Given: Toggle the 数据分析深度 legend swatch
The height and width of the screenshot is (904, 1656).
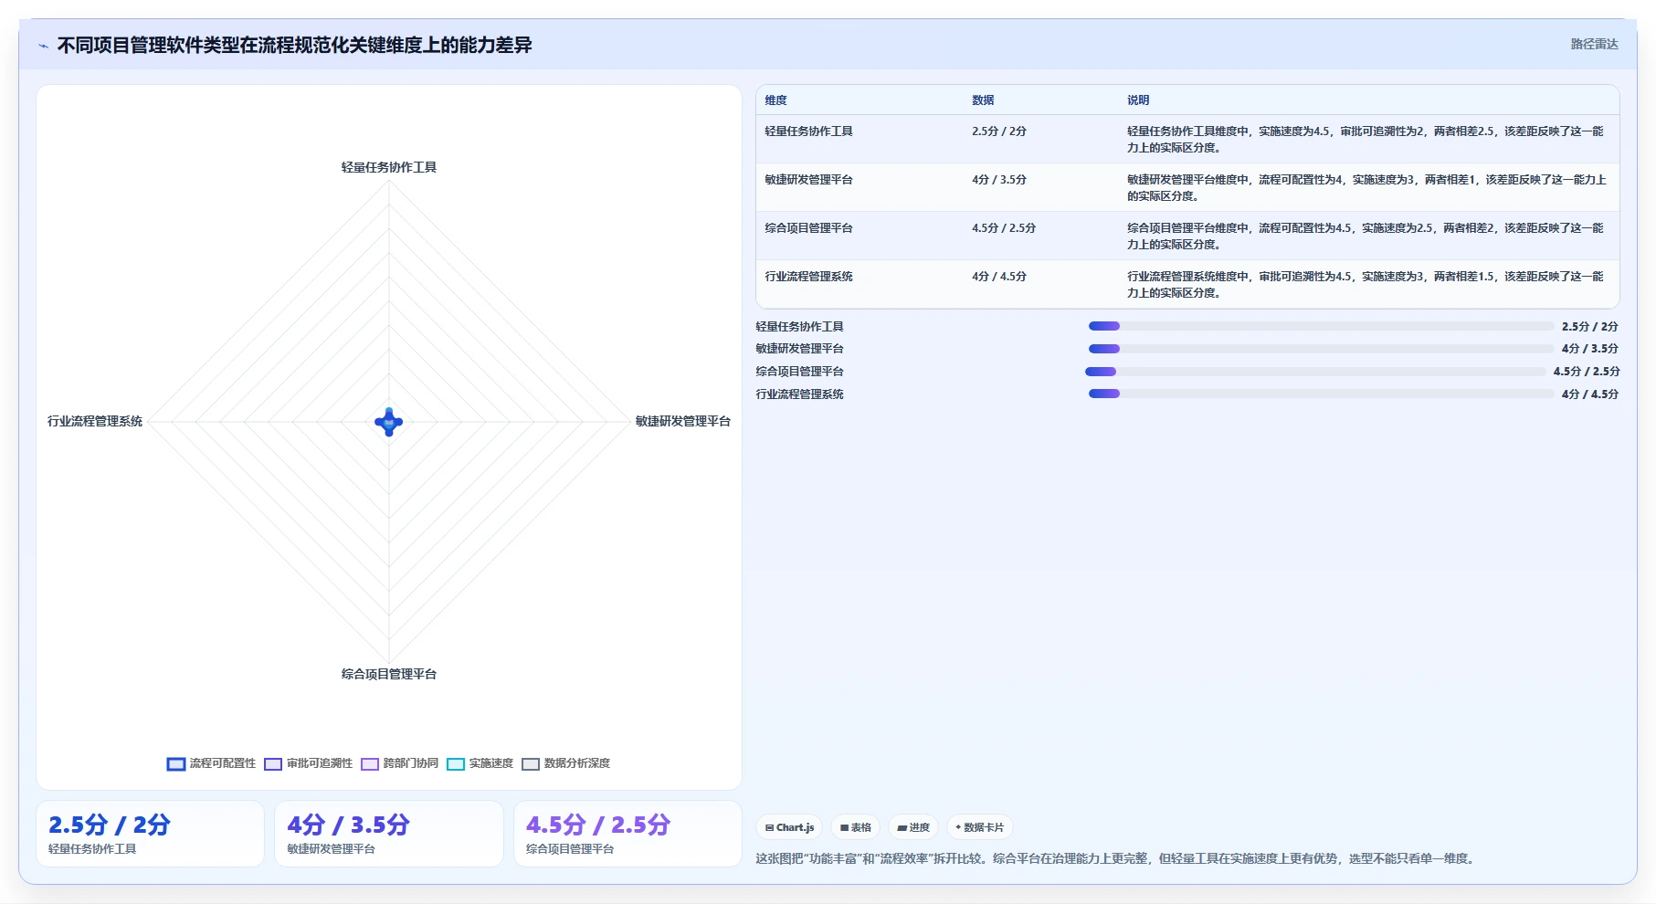Looking at the screenshot, I should click(x=531, y=764).
